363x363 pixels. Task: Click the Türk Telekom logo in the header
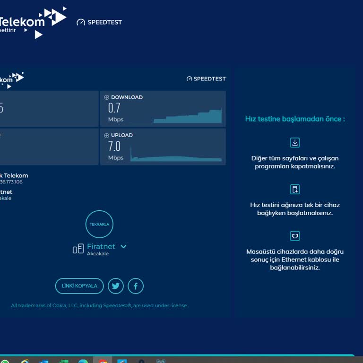tap(33, 23)
